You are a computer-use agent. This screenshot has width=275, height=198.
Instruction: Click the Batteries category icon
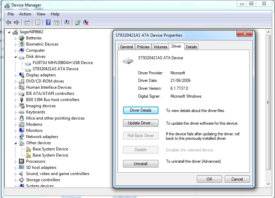pyautogui.click(x=22, y=38)
